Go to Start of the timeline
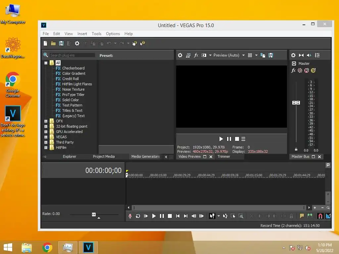The width and height of the screenshot is (339, 254). pos(178,216)
